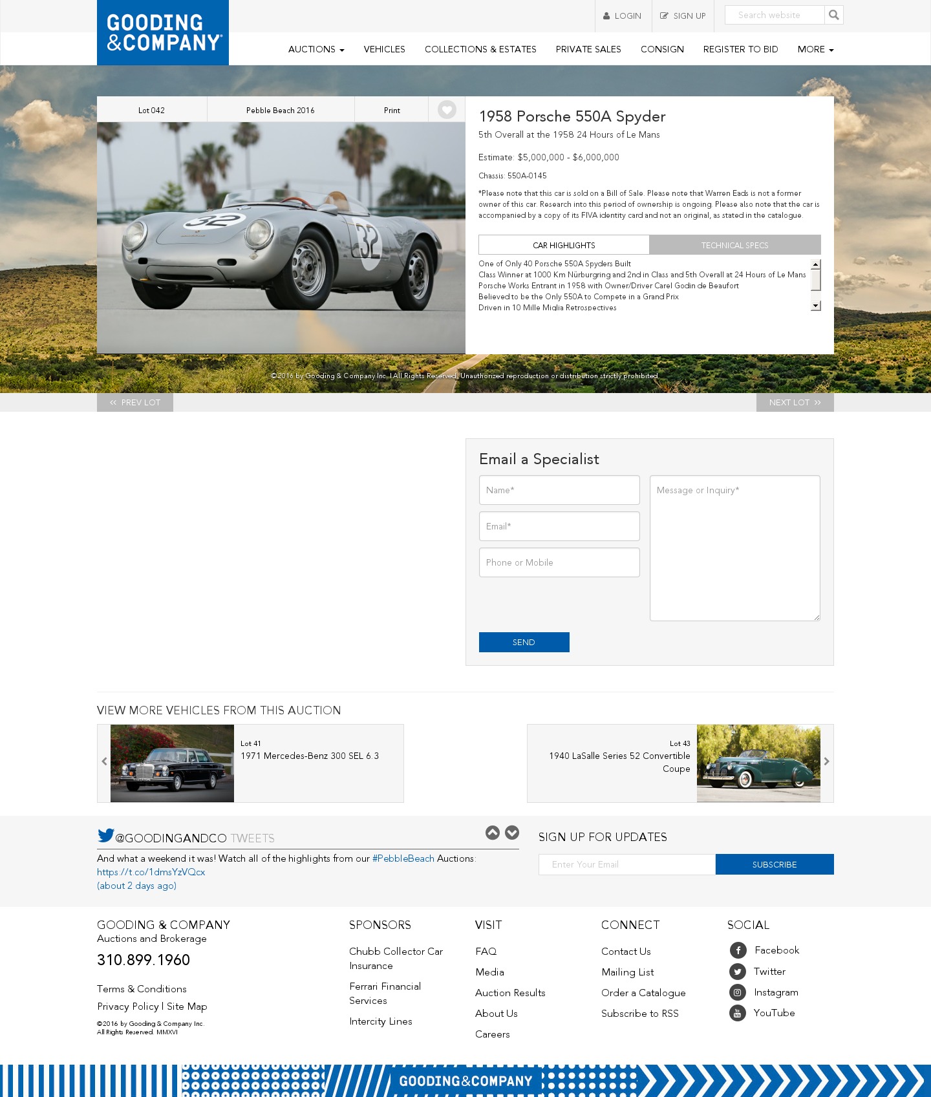This screenshot has width=931, height=1097.
Task: Open the t.co tweet link
Action: coord(151,872)
